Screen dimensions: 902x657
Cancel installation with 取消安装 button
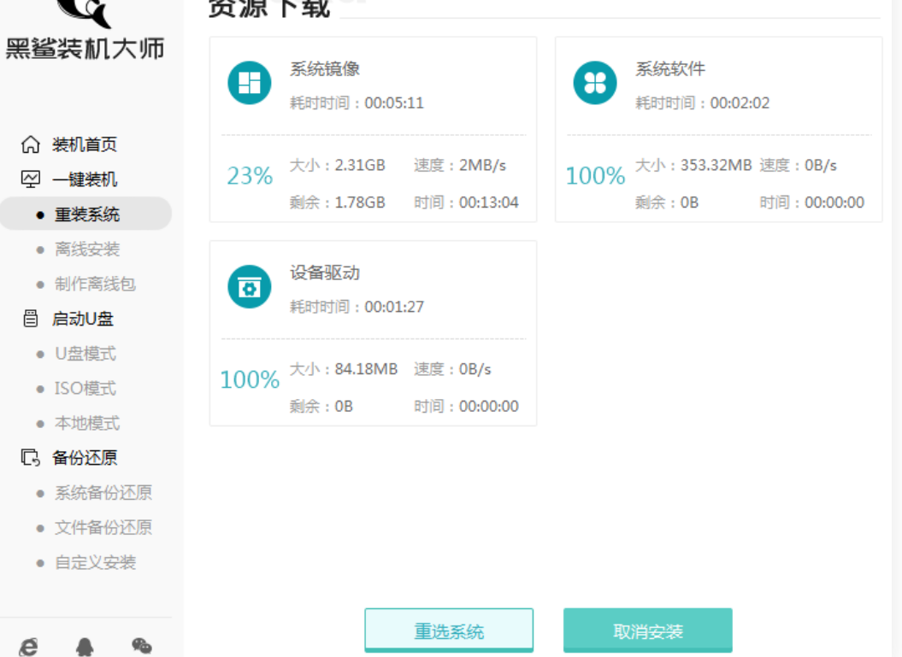647,631
